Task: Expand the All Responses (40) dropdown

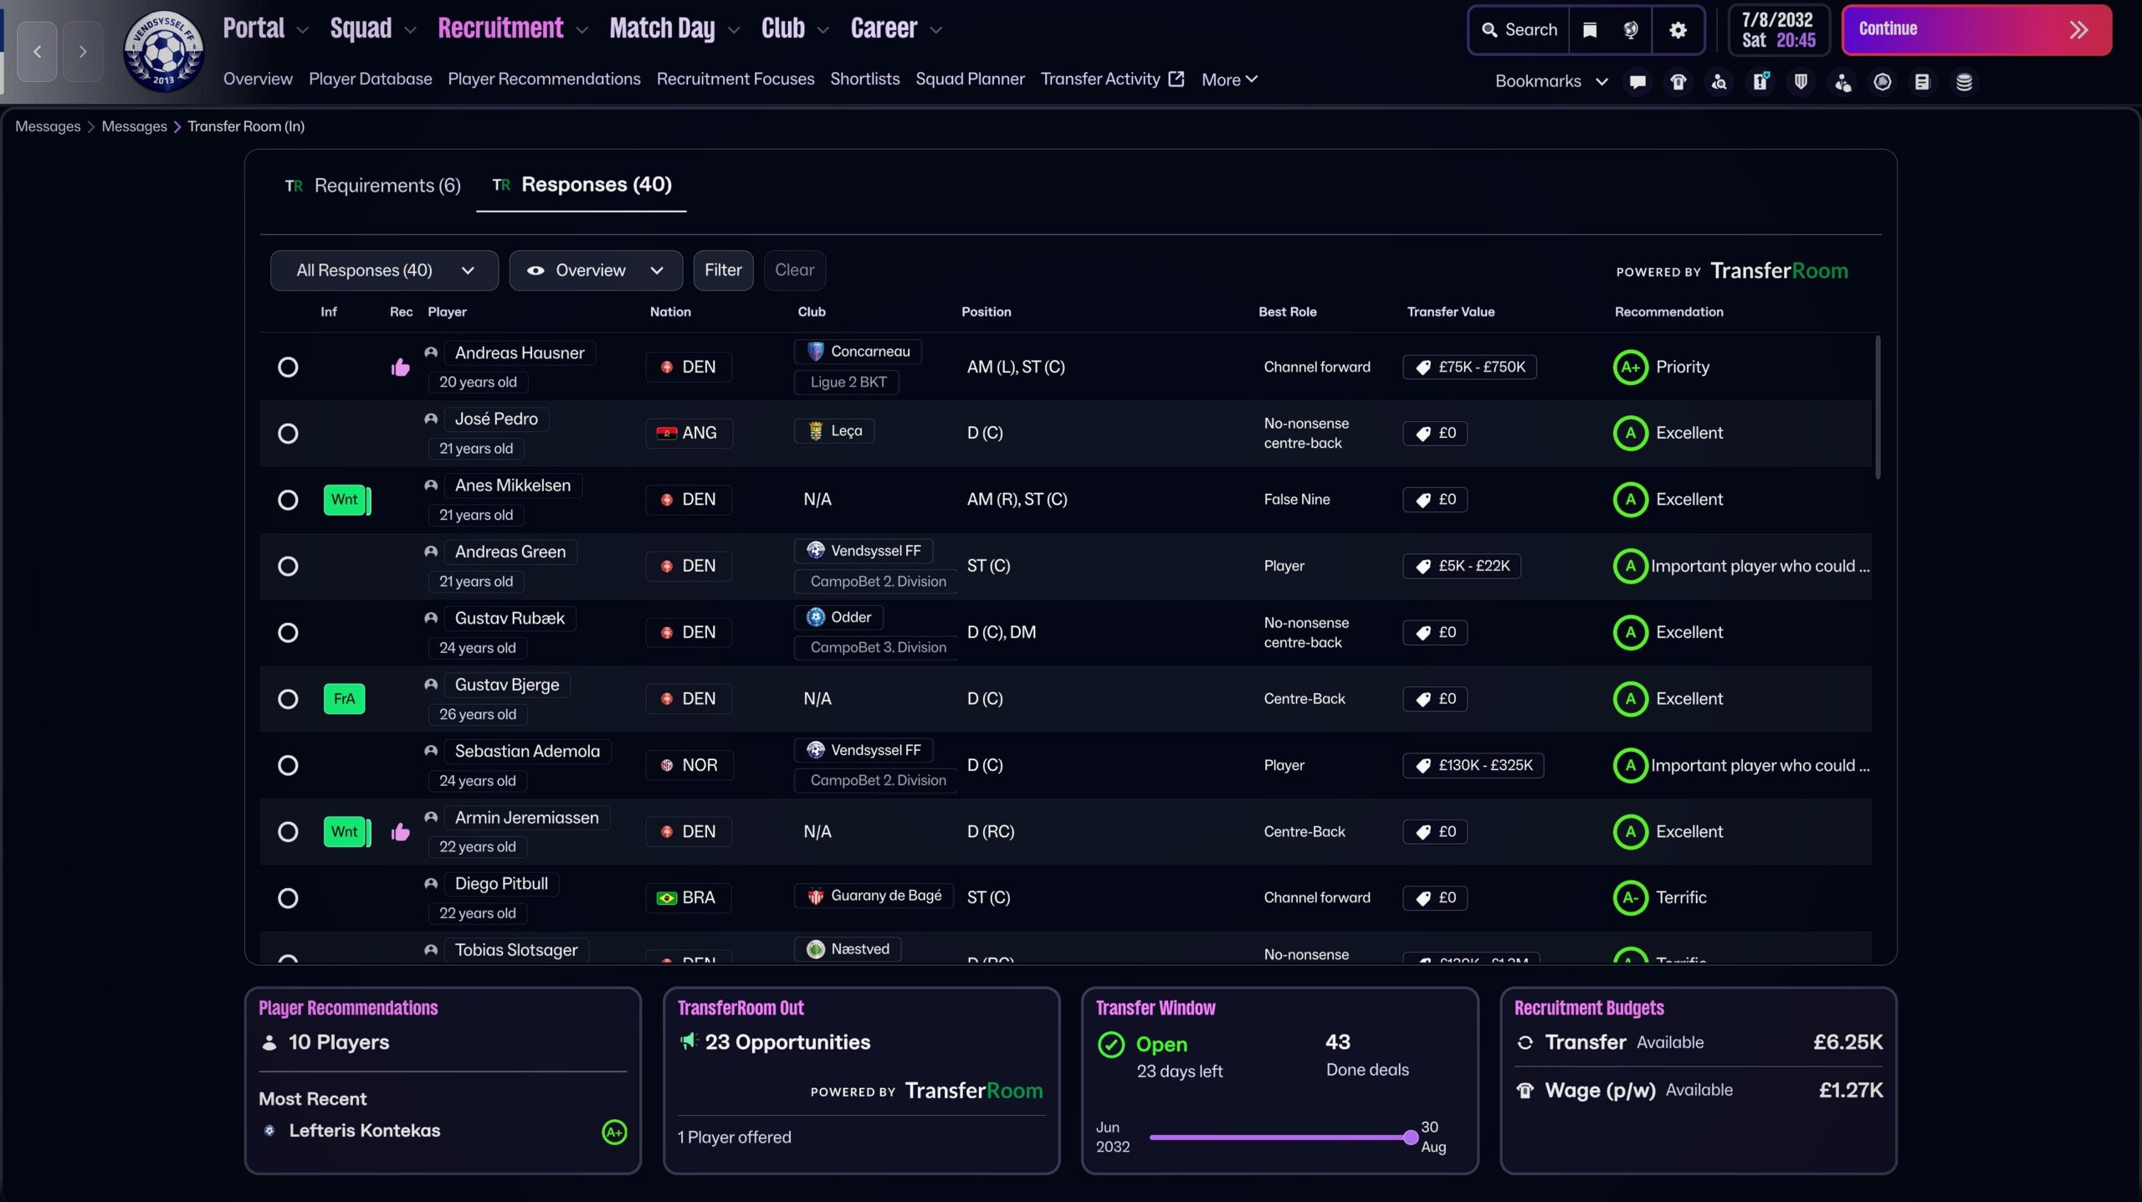Action: [x=384, y=270]
